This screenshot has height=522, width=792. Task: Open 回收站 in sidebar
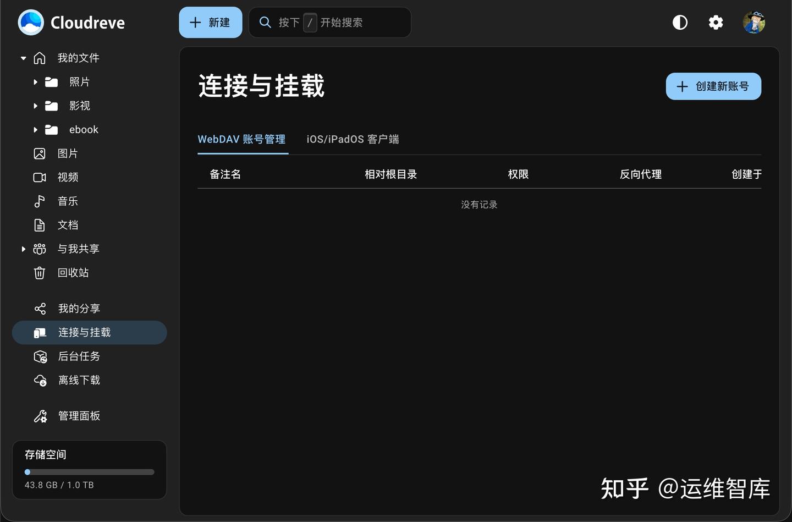pos(73,273)
